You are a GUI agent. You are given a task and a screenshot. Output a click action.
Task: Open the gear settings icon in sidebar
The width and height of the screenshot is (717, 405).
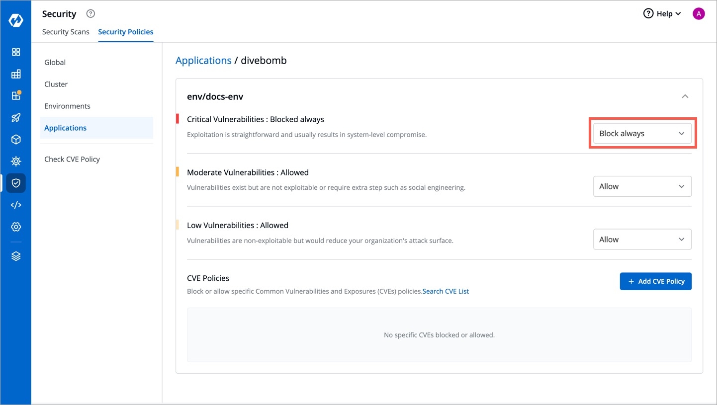pos(16,227)
